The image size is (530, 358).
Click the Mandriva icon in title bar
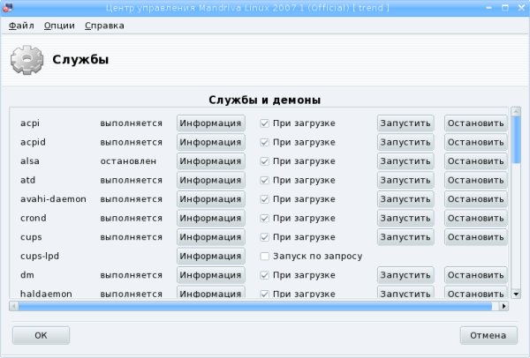(7, 7)
